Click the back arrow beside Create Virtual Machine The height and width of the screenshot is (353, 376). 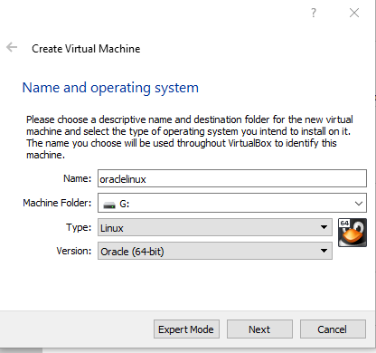tap(12, 47)
